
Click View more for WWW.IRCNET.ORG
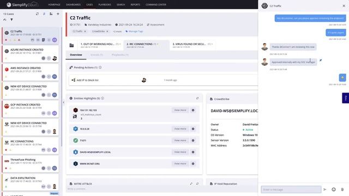pos(180,163)
